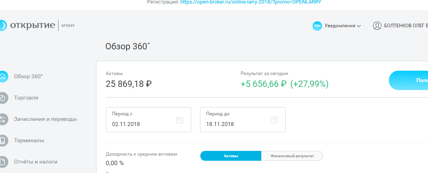Click the blue Пополнить button

(x=411, y=81)
